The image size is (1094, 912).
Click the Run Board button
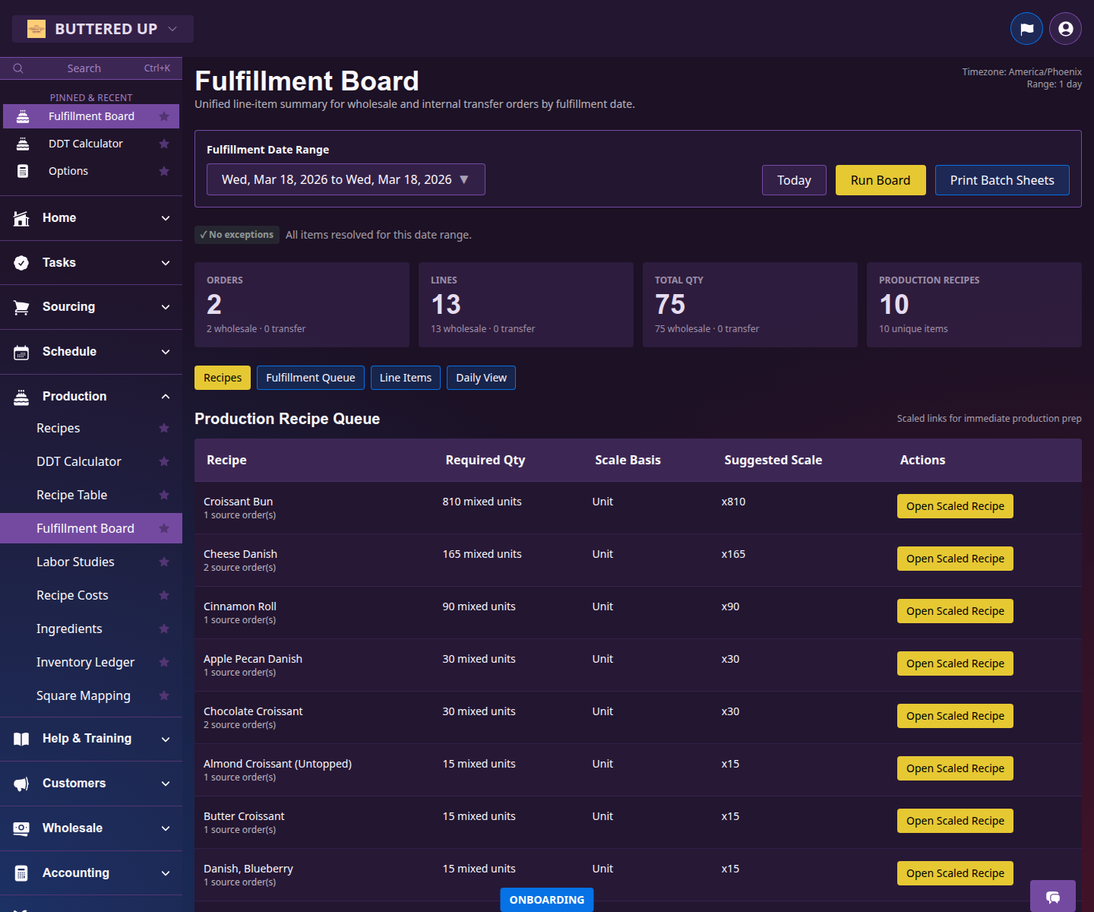tap(881, 180)
